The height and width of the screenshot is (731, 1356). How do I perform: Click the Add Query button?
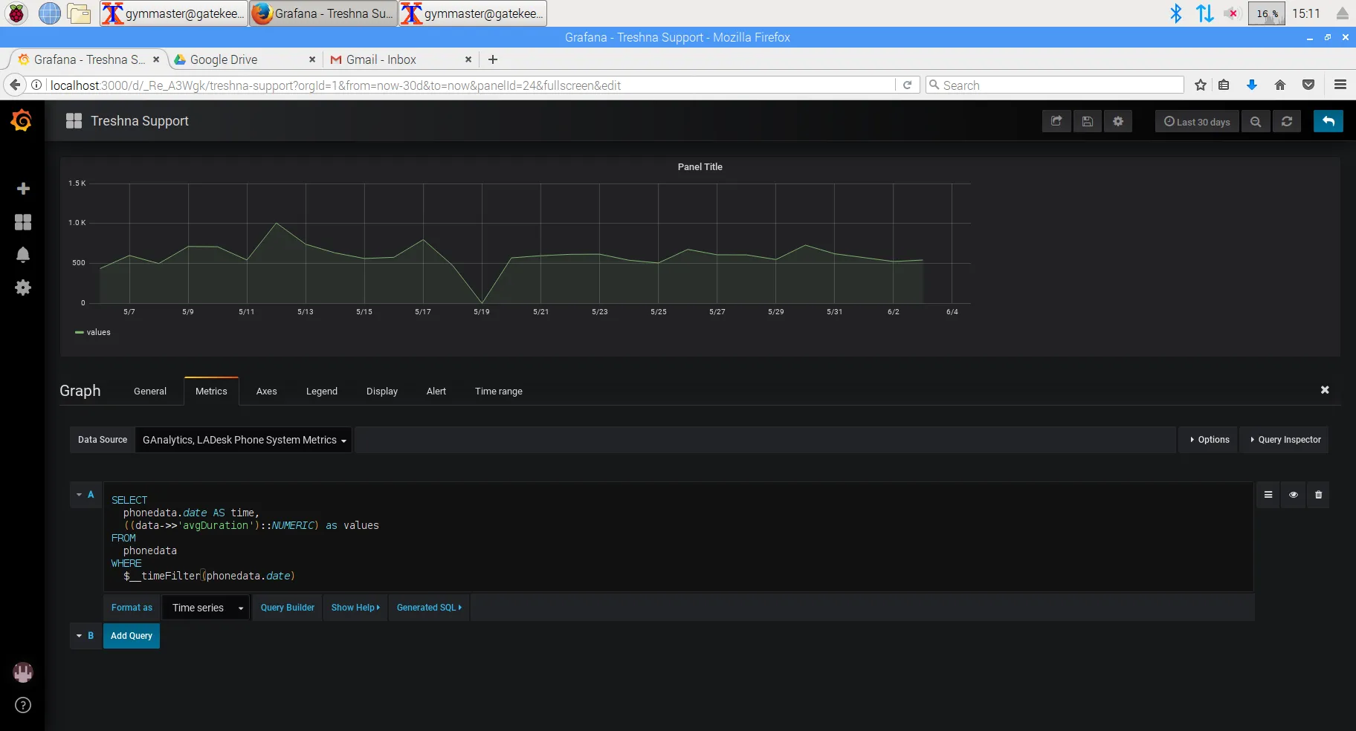pyautogui.click(x=132, y=636)
